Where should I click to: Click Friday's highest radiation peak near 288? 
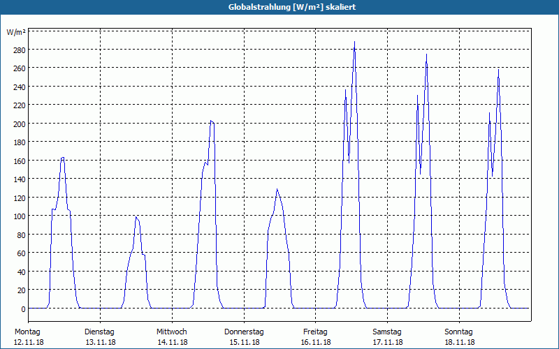click(x=354, y=42)
